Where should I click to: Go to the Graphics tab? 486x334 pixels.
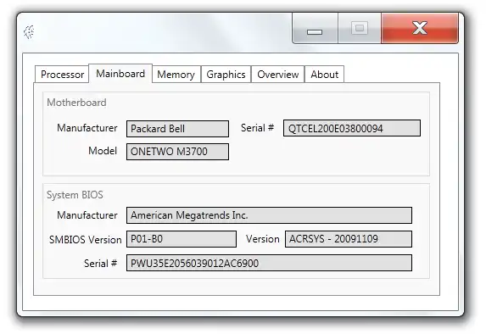tap(226, 75)
